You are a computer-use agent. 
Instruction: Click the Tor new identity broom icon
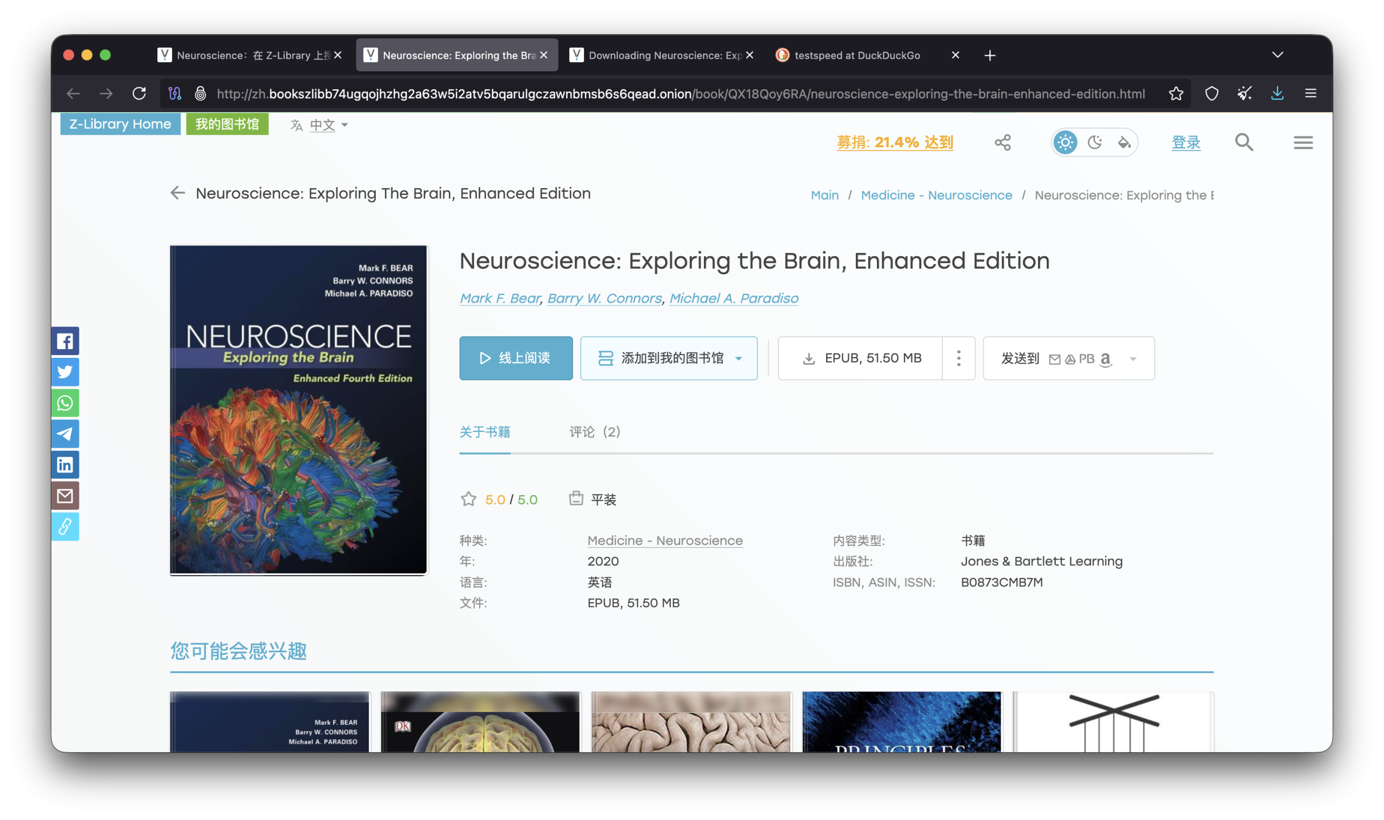pos(1244,94)
